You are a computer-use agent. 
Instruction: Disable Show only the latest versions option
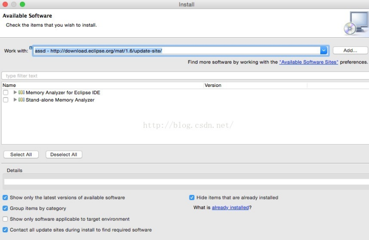(x=5, y=198)
